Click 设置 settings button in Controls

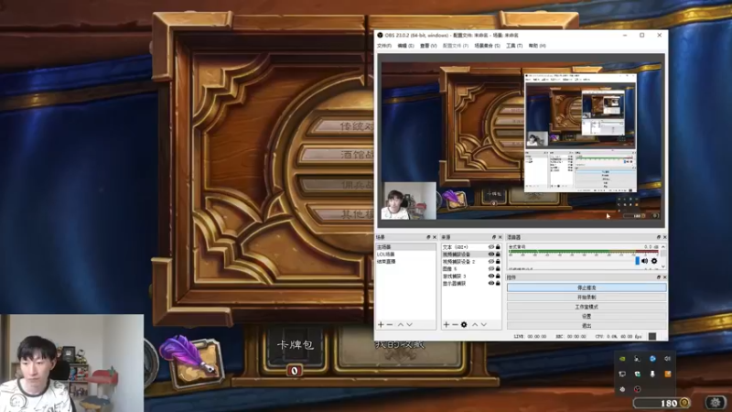[x=587, y=316]
